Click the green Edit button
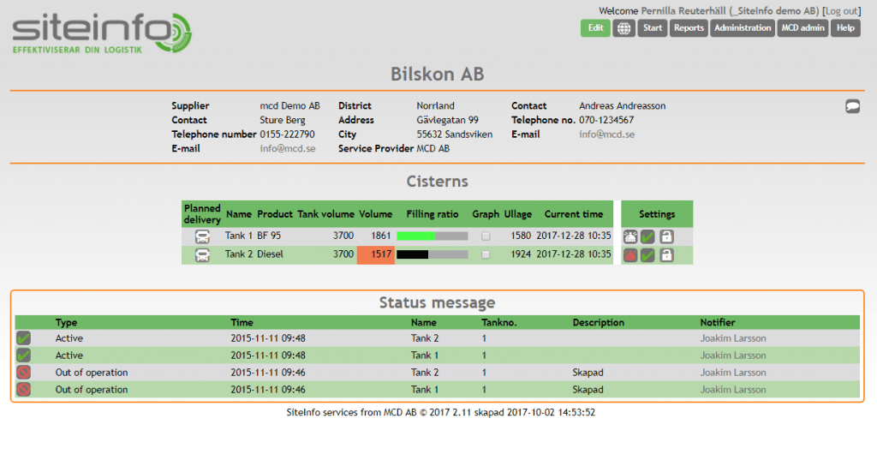The height and width of the screenshot is (472, 877). click(x=595, y=28)
